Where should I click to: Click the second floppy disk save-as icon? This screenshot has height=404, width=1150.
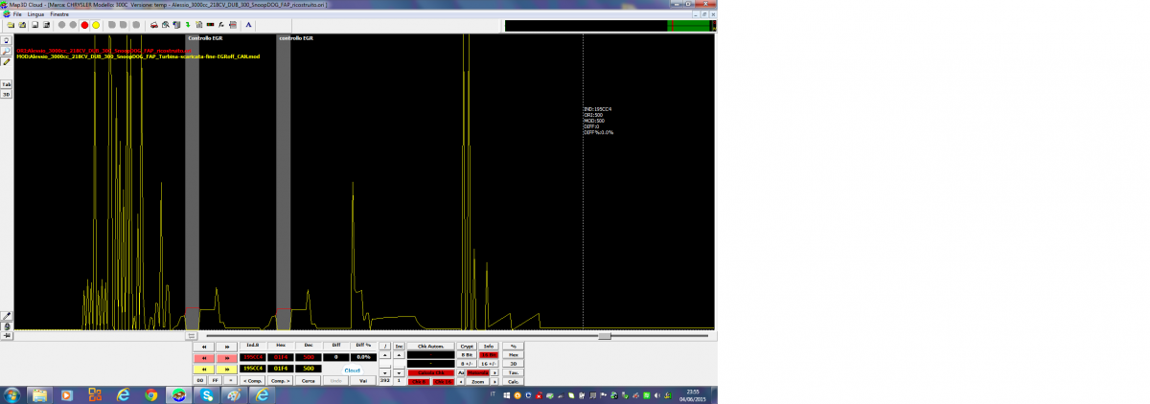pos(46,25)
